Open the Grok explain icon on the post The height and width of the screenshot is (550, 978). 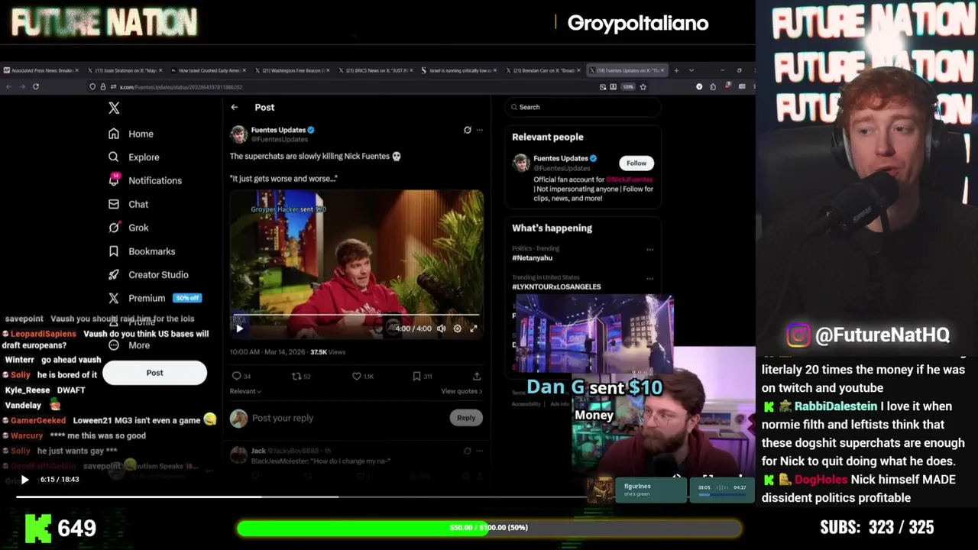point(468,130)
